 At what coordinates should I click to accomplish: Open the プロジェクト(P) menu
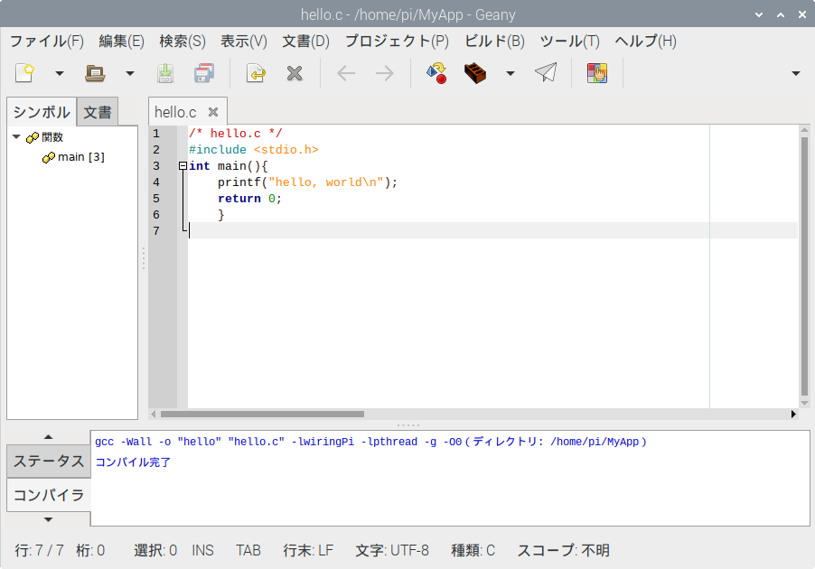click(397, 41)
